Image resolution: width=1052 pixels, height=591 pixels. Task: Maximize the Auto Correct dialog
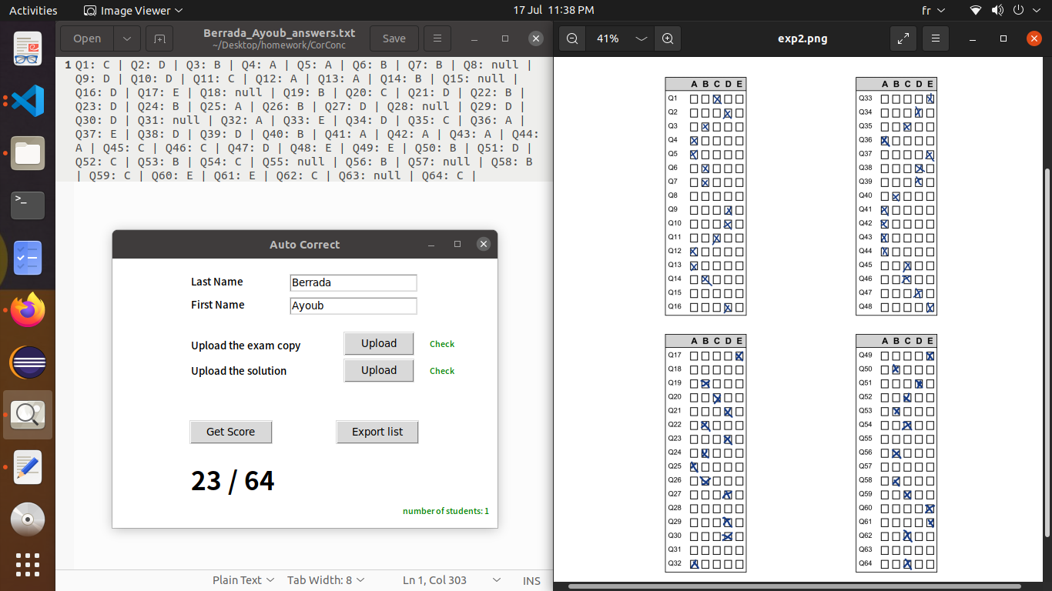tap(457, 244)
